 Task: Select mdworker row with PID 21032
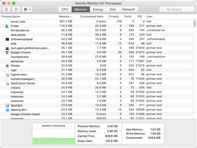(x=97, y=101)
